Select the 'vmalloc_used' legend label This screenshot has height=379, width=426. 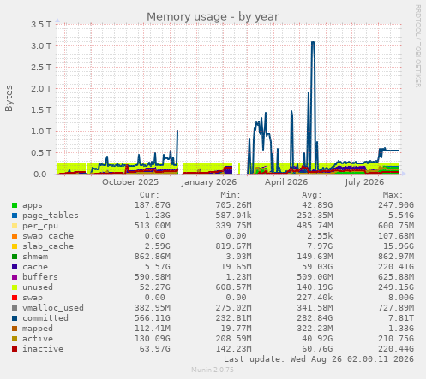coord(53,308)
